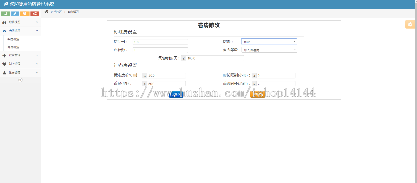Click the green signal-bars shortcut button
Viewport: 417px width, 183px height.
click(5, 14)
